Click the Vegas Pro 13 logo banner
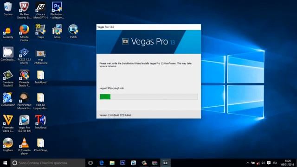This screenshot has width=297, height=167. (148, 42)
